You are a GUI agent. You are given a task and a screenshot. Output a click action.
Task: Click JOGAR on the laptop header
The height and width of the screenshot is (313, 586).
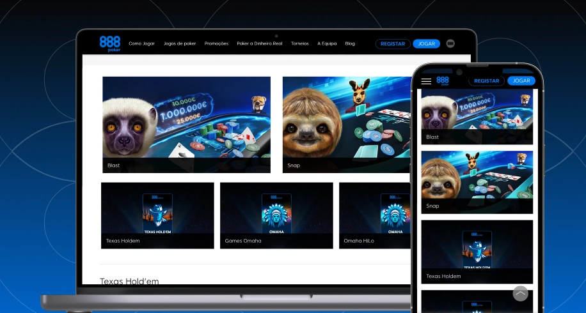pyautogui.click(x=427, y=44)
